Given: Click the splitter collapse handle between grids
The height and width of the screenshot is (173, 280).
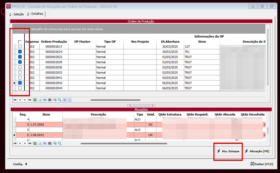Looking at the screenshot, I should click(141, 105).
